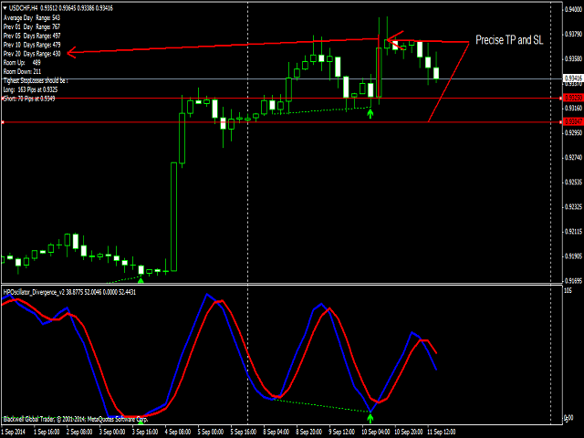
Task: Click the green buy arrow below the 10 Sep candle
Action: pos(370,114)
